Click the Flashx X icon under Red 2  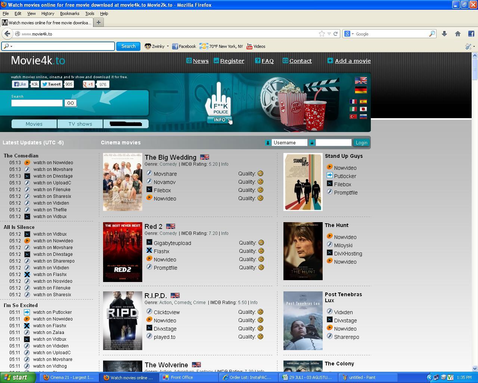point(149,251)
